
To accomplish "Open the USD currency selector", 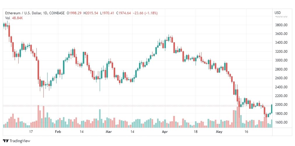I will (x=278, y=13).
